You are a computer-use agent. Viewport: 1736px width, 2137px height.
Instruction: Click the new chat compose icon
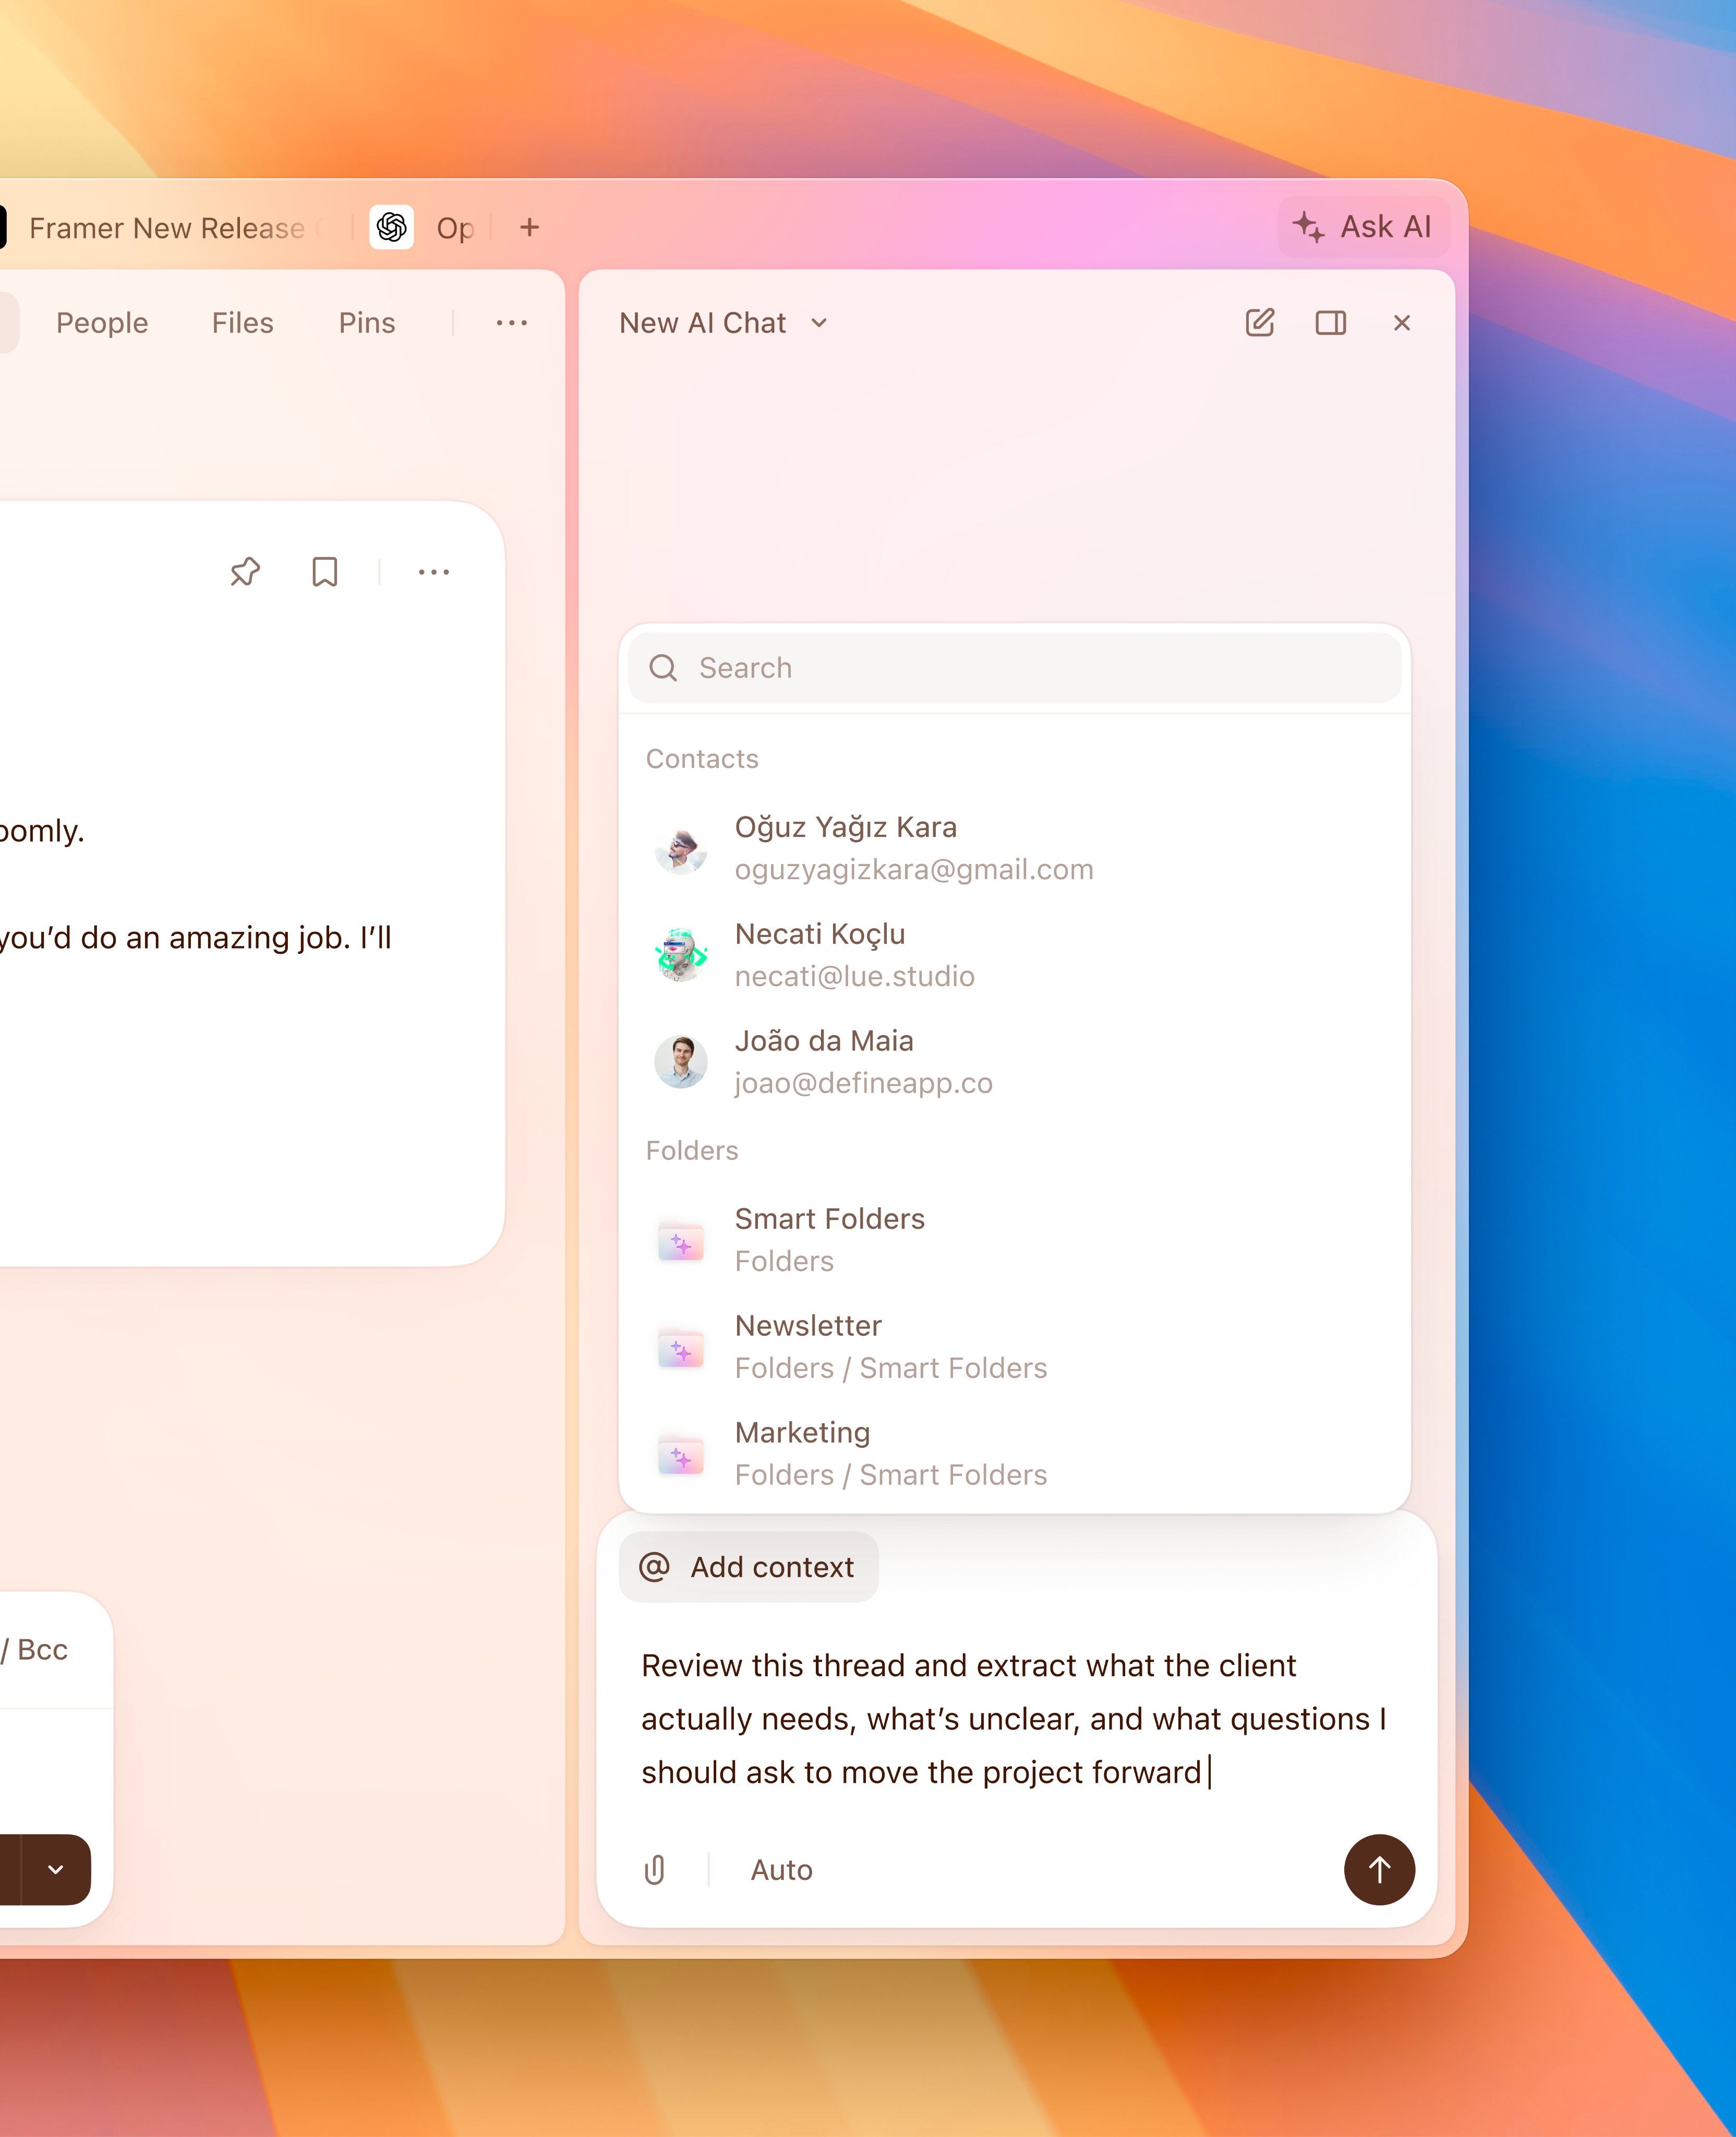pyautogui.click(x=1259, y=323)
